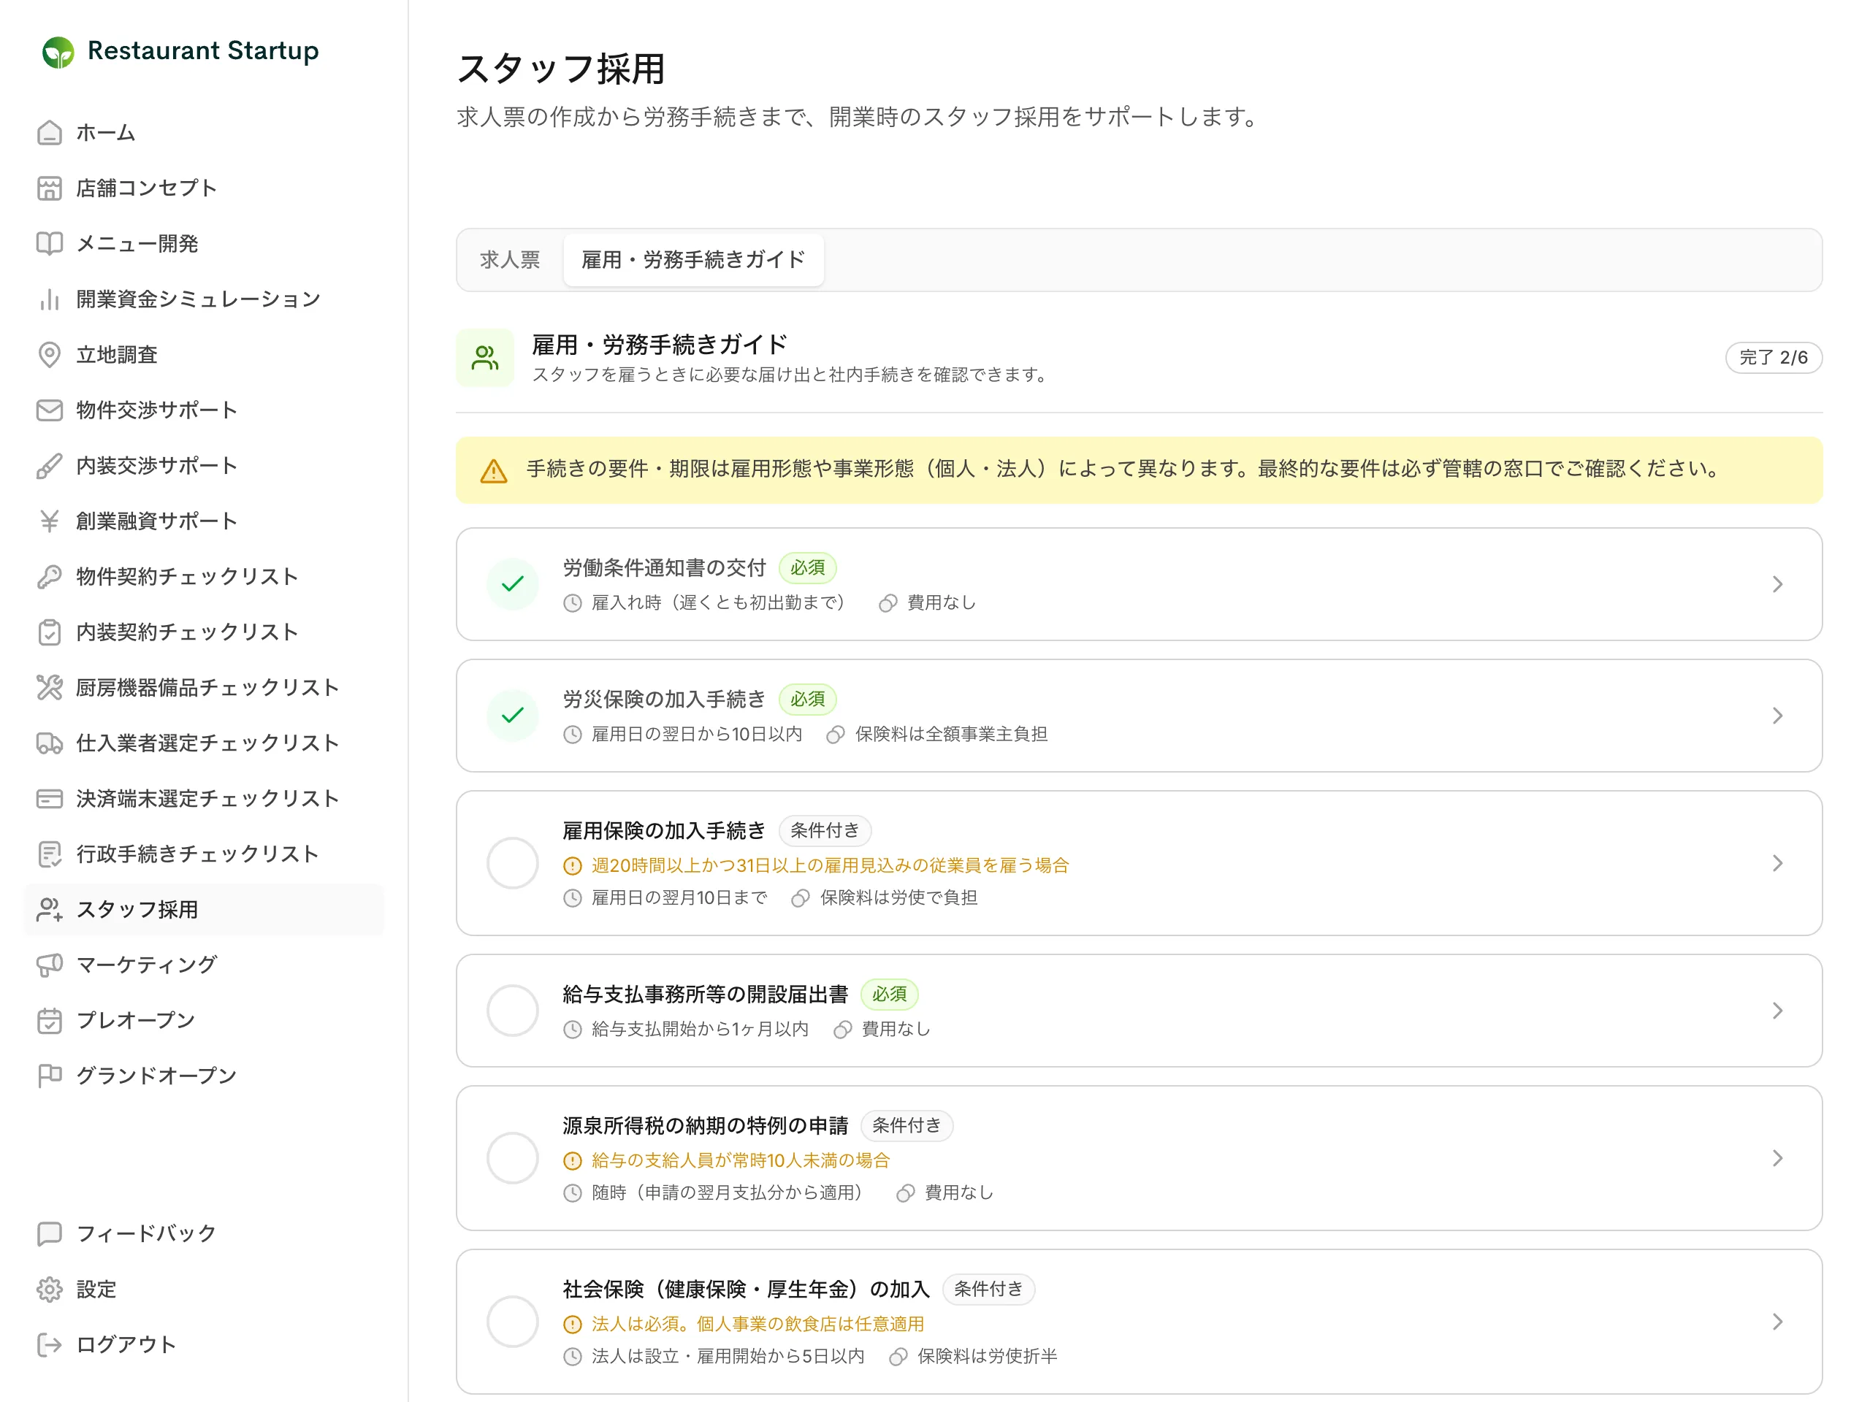Open マーケティング in the sidebar

point(204,965)
